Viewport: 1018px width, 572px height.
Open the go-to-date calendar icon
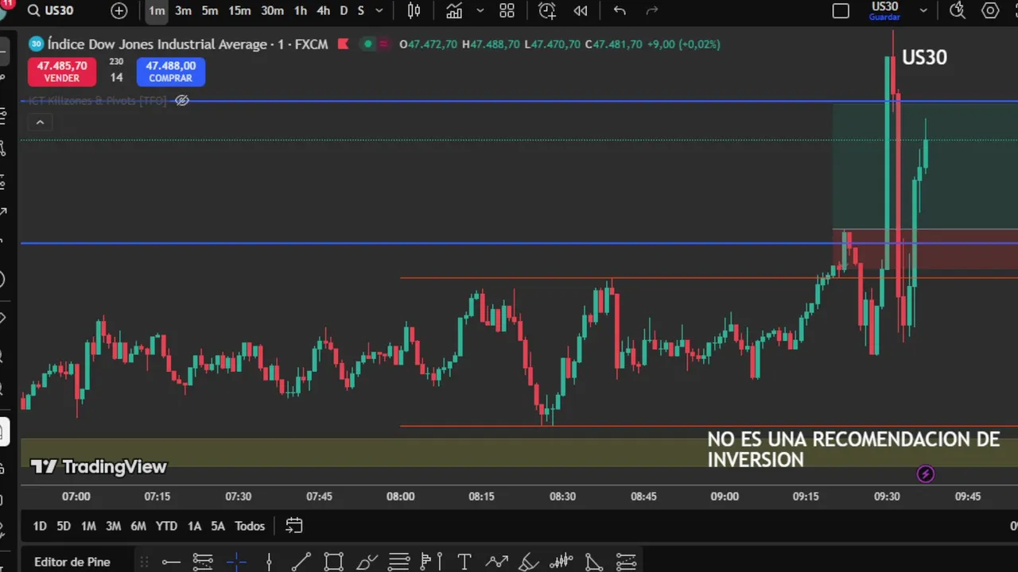(294, 526)
